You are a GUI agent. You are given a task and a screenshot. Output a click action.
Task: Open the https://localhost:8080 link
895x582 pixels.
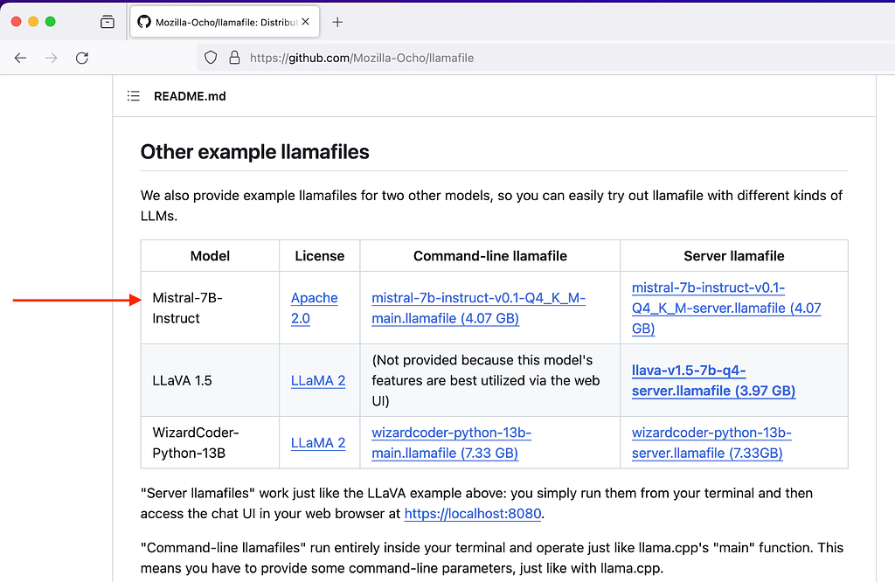(473, 514)
